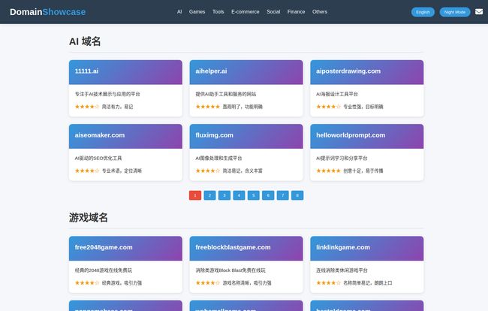
Task: Click description 'AI图像处理和生成平台'
Action: tap(218, 159)
